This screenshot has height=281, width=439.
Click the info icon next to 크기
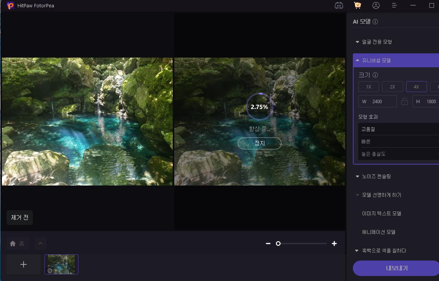[x=375, y=75]
